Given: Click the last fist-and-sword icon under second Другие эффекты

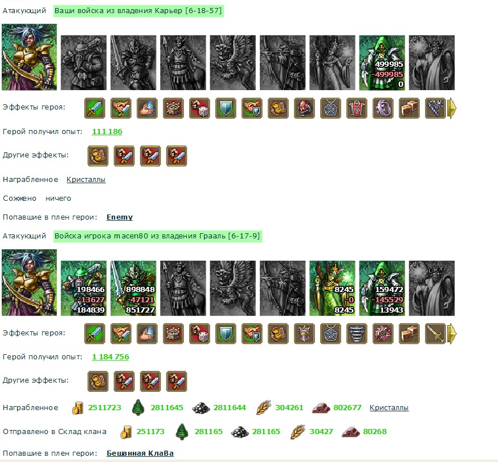Looking at the screenshot, I should click(x=177, y=381).
